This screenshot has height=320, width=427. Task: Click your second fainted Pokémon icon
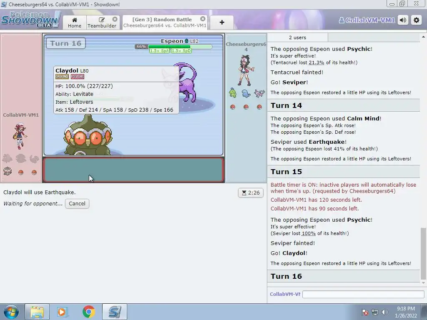21,158
